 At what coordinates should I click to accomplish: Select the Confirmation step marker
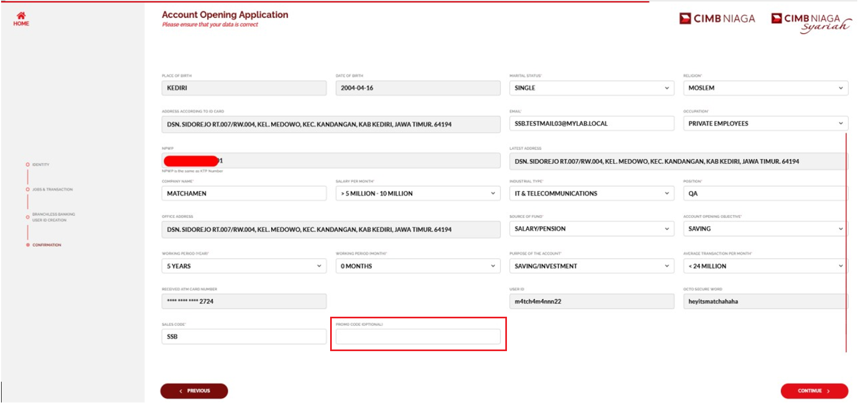[x=28, y=245]
